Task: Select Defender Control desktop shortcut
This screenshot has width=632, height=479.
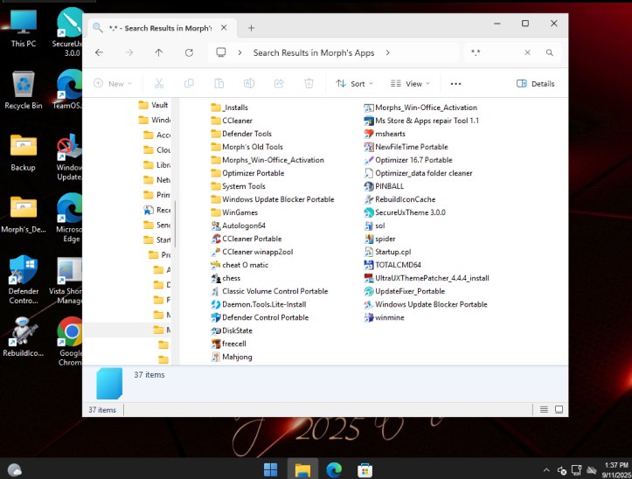Action: pyautogui.click(x=24, y=280)
